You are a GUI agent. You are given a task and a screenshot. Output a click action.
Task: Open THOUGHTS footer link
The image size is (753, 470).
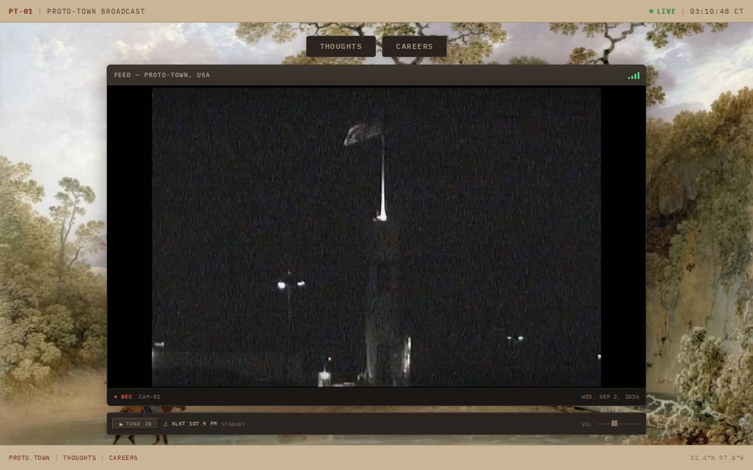point(80,458)
